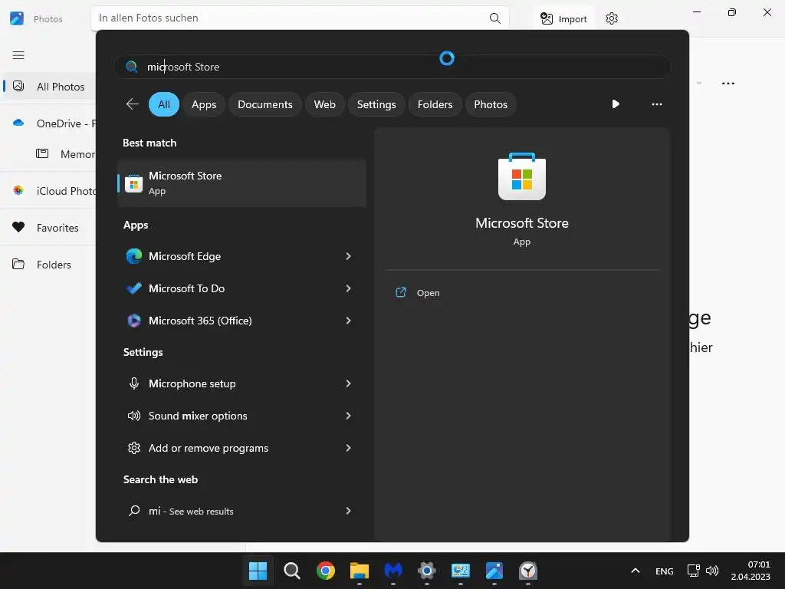This screenshot has width=785, height=589.
Task: Switch to the Documents filter tab
Action: coord(264,104)
